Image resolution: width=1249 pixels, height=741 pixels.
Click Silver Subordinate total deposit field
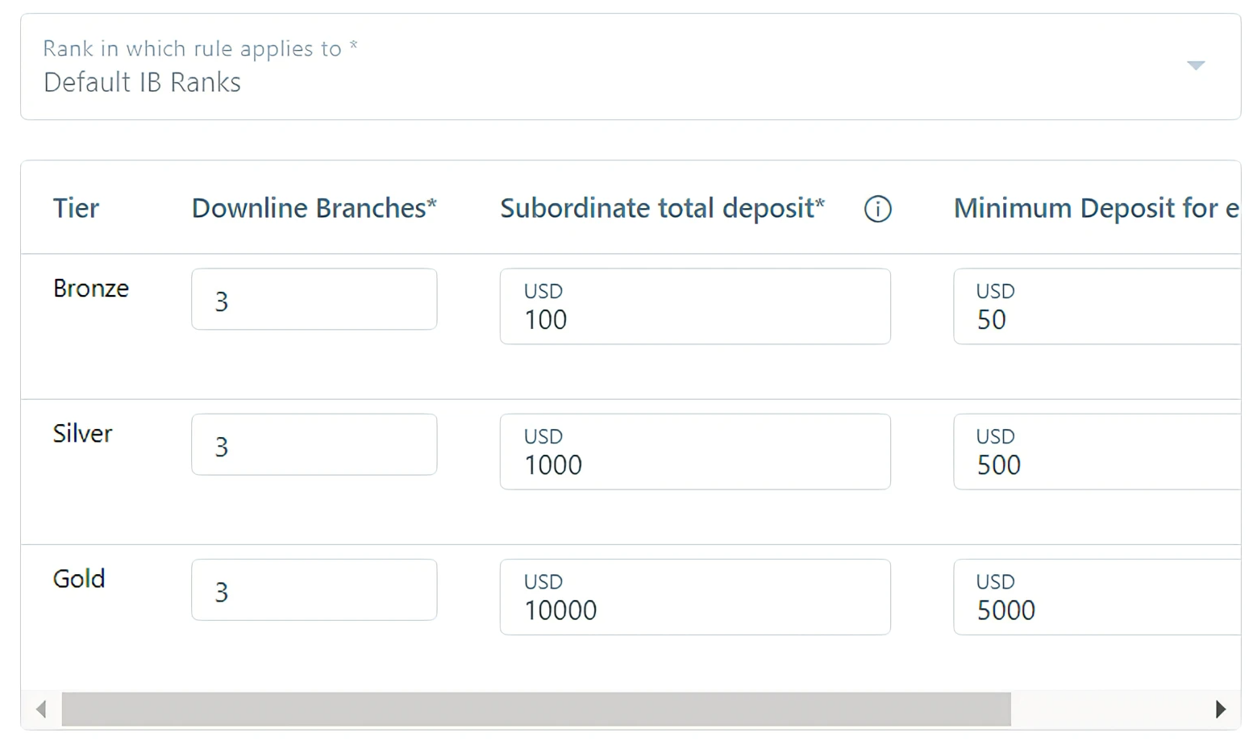694,452
